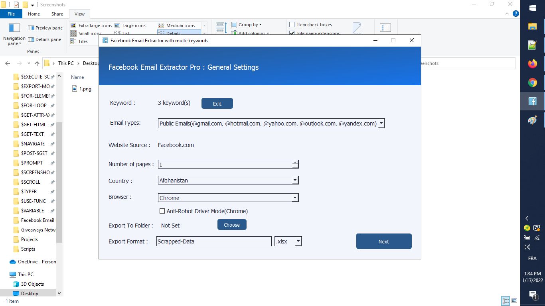Open the Facebook Email folder in sidebar
This screenshot has height=306, width=545.
click(34, 220)
